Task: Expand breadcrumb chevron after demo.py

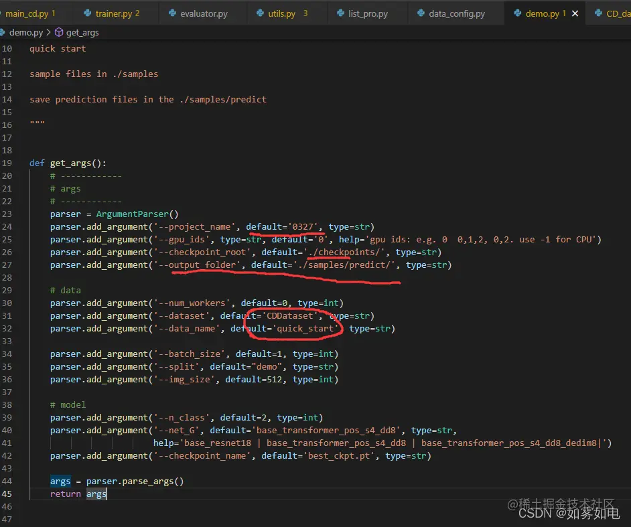Action: (48, 32)
